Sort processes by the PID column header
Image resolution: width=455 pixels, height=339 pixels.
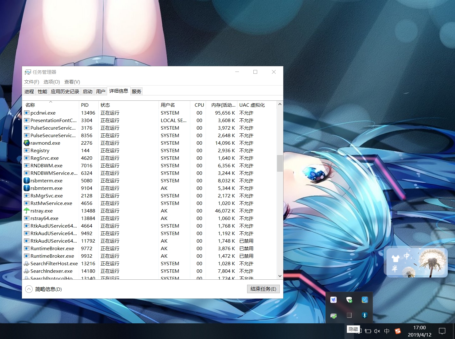tap(85, 105)
